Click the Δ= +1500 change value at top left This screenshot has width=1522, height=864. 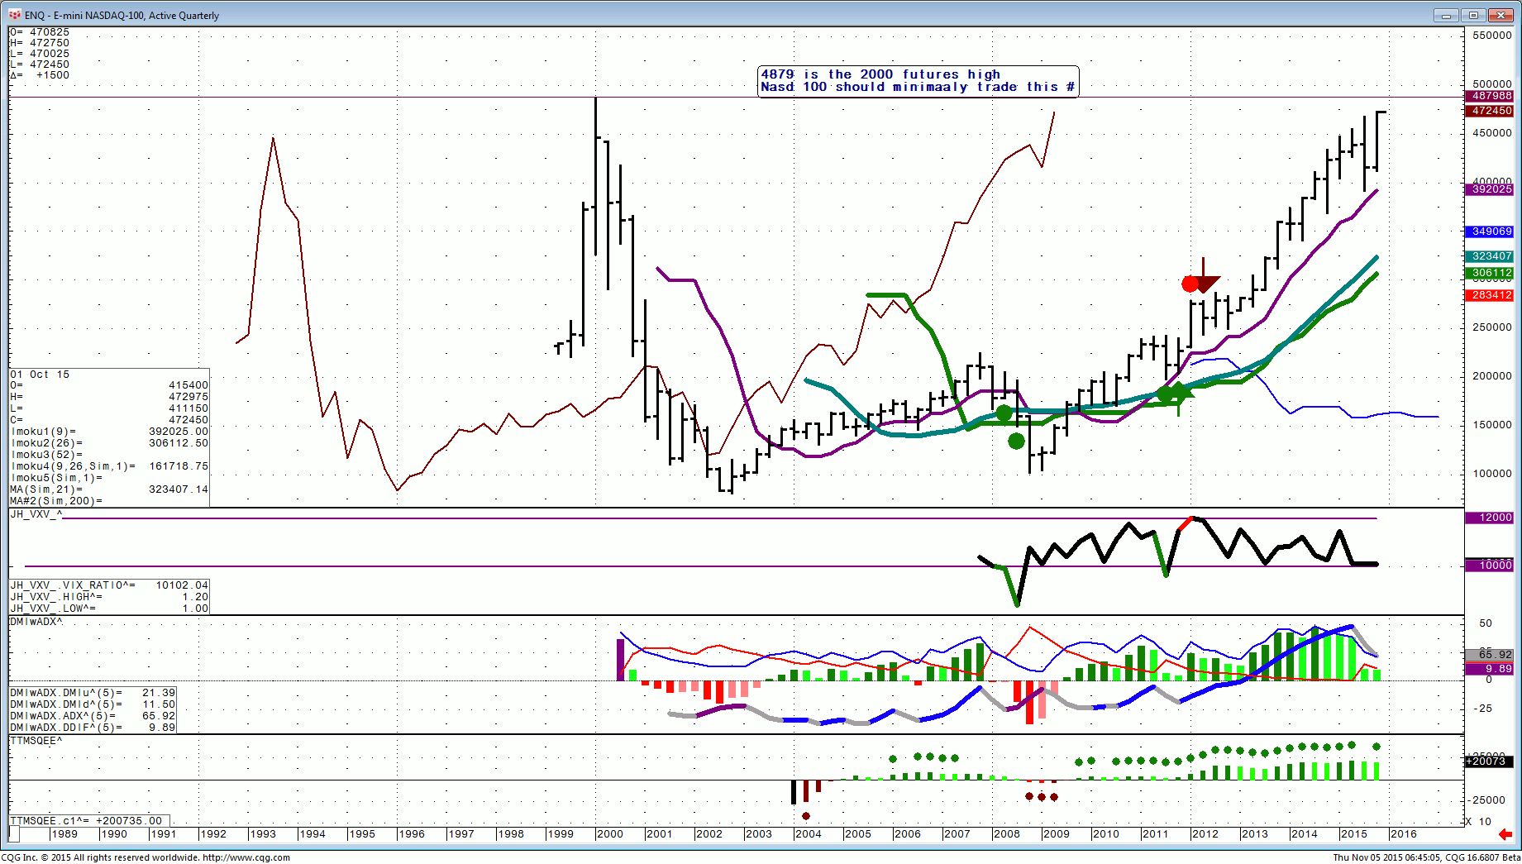tap(40, 75)
